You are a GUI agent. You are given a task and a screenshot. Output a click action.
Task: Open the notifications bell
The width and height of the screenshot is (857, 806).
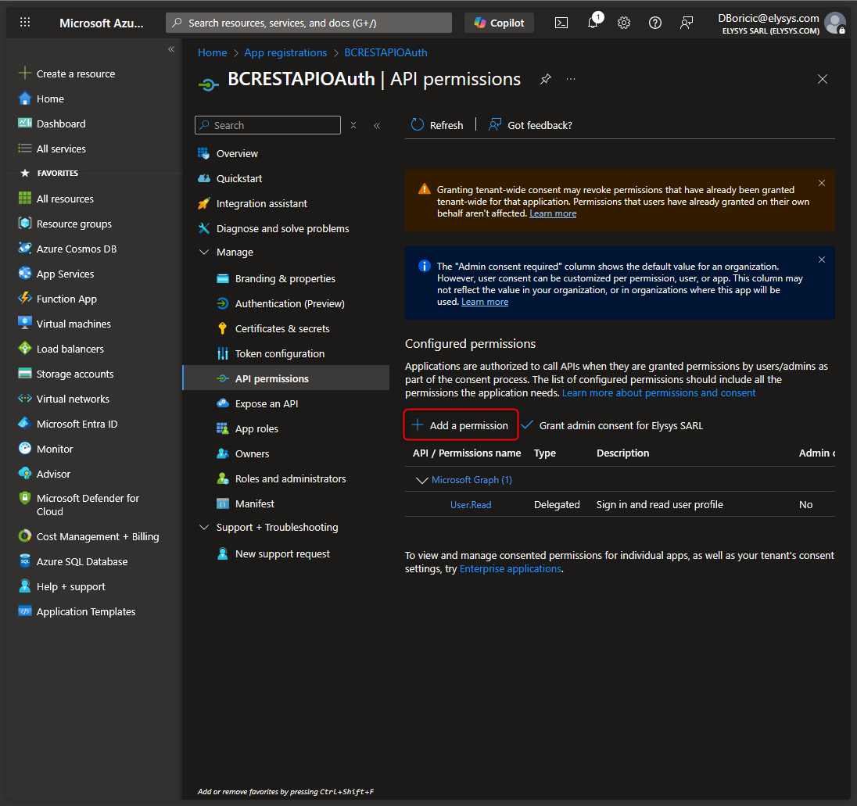593,23
